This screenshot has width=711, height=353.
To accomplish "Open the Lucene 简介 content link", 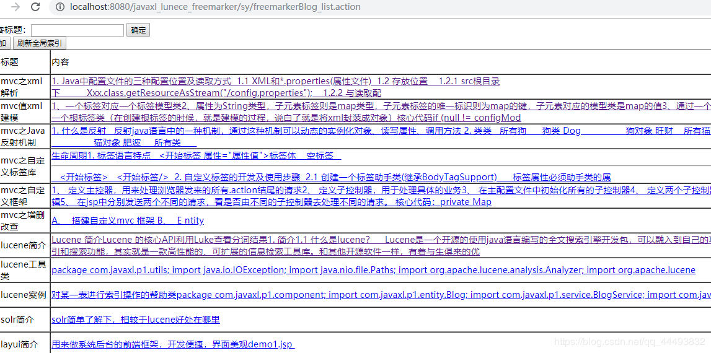I will pyautogui.click(x=372, y=240).
